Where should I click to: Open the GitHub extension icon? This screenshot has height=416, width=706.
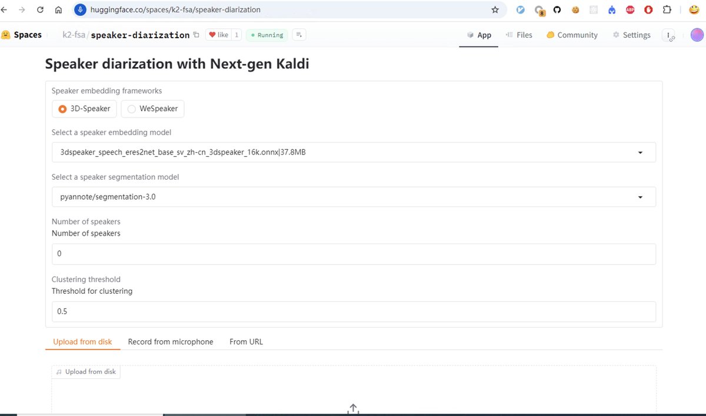[557, 10]
